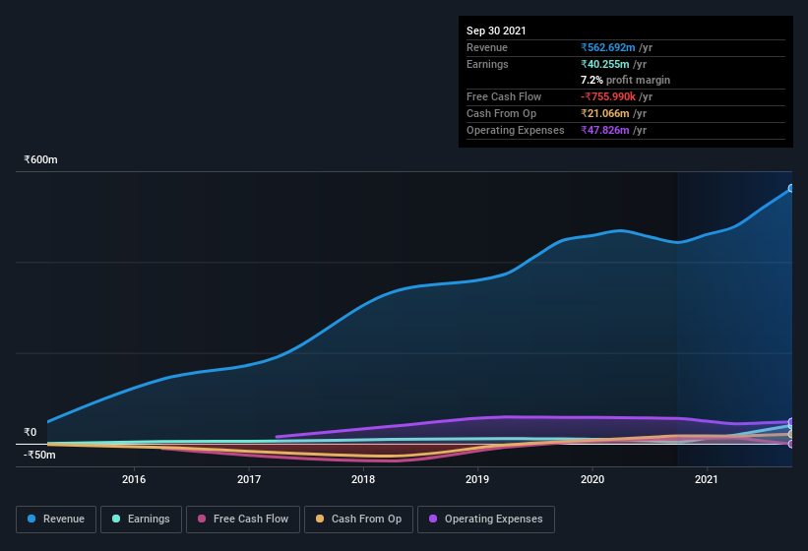Click the Operating Expenses label in tooltip
This screenshot has width=808, height=551.
click(x=516, y=130)
